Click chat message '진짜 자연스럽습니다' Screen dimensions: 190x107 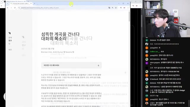click(166, 55)
